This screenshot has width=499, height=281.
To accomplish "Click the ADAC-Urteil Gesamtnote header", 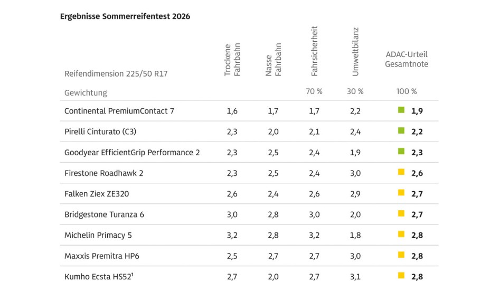I will coord(406,59).
